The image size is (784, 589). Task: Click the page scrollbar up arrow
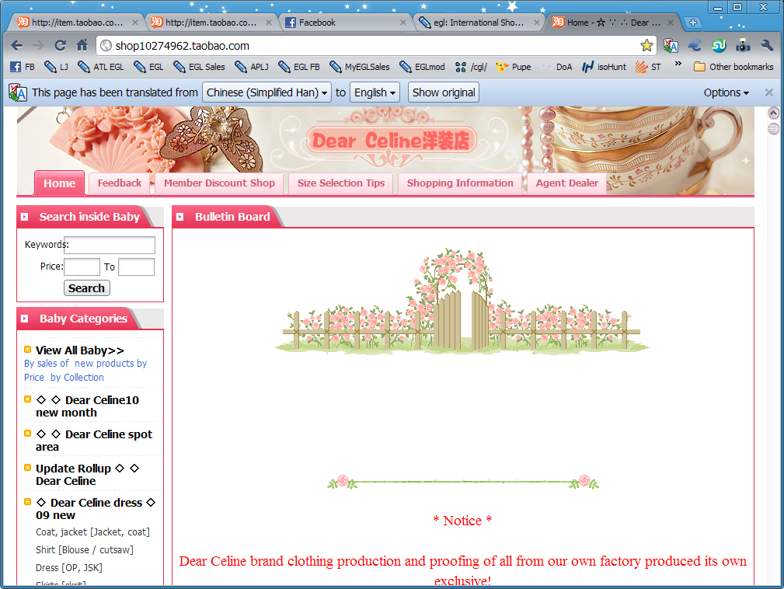(x=773, y=113)
